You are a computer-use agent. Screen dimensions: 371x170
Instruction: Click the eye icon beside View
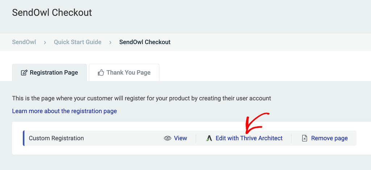coord(167,138)
